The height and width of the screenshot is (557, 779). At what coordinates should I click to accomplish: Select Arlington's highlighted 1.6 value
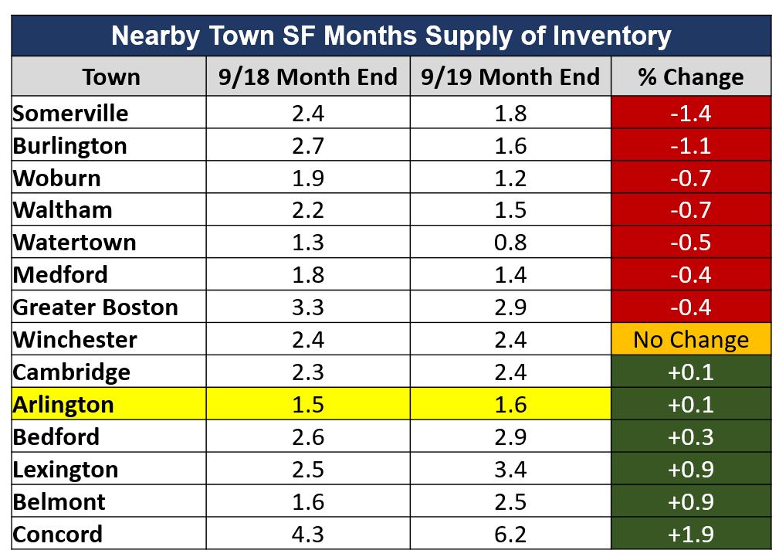510,405
